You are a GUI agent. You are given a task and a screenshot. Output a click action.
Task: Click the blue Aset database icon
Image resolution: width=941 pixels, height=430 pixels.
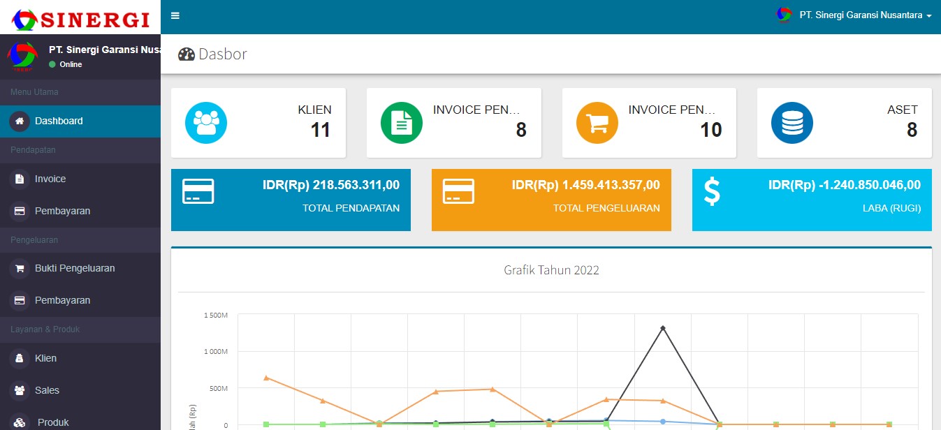tap(792, 123)
